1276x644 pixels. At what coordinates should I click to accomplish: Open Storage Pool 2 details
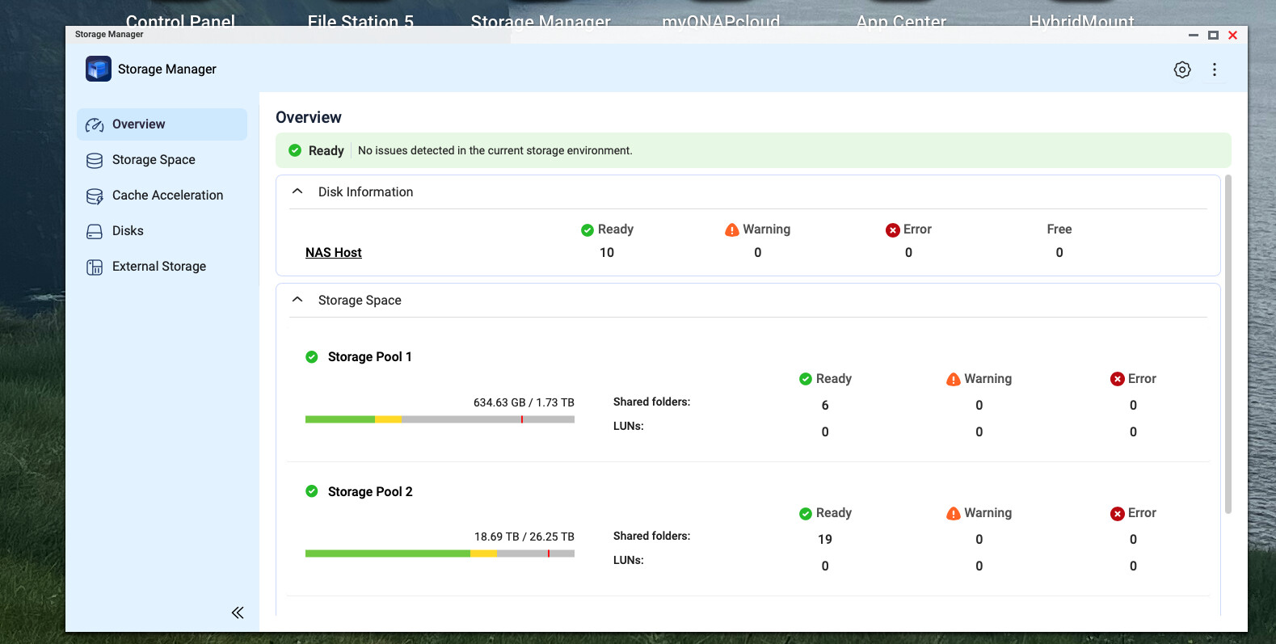(369, 491)
